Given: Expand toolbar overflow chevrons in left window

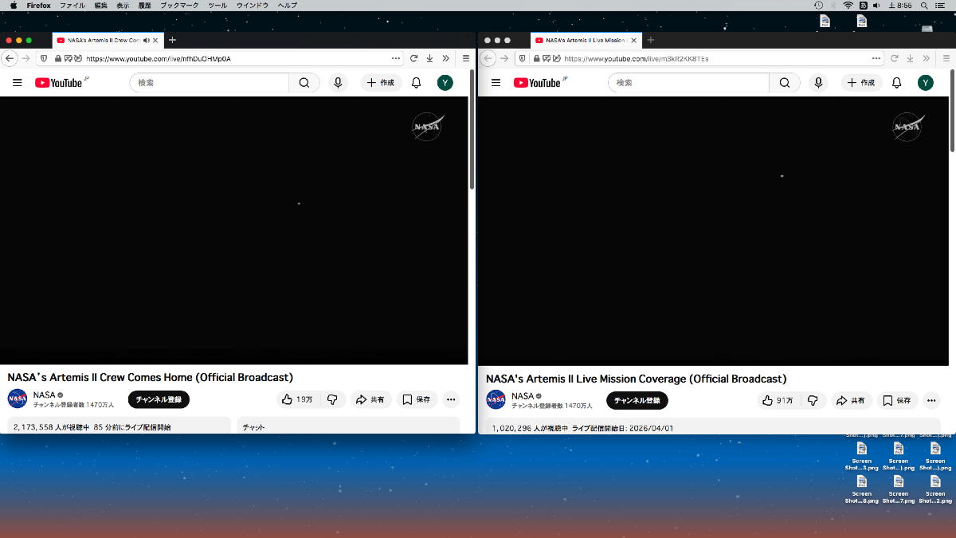Looking at the screenshot, I should point(445,58).
